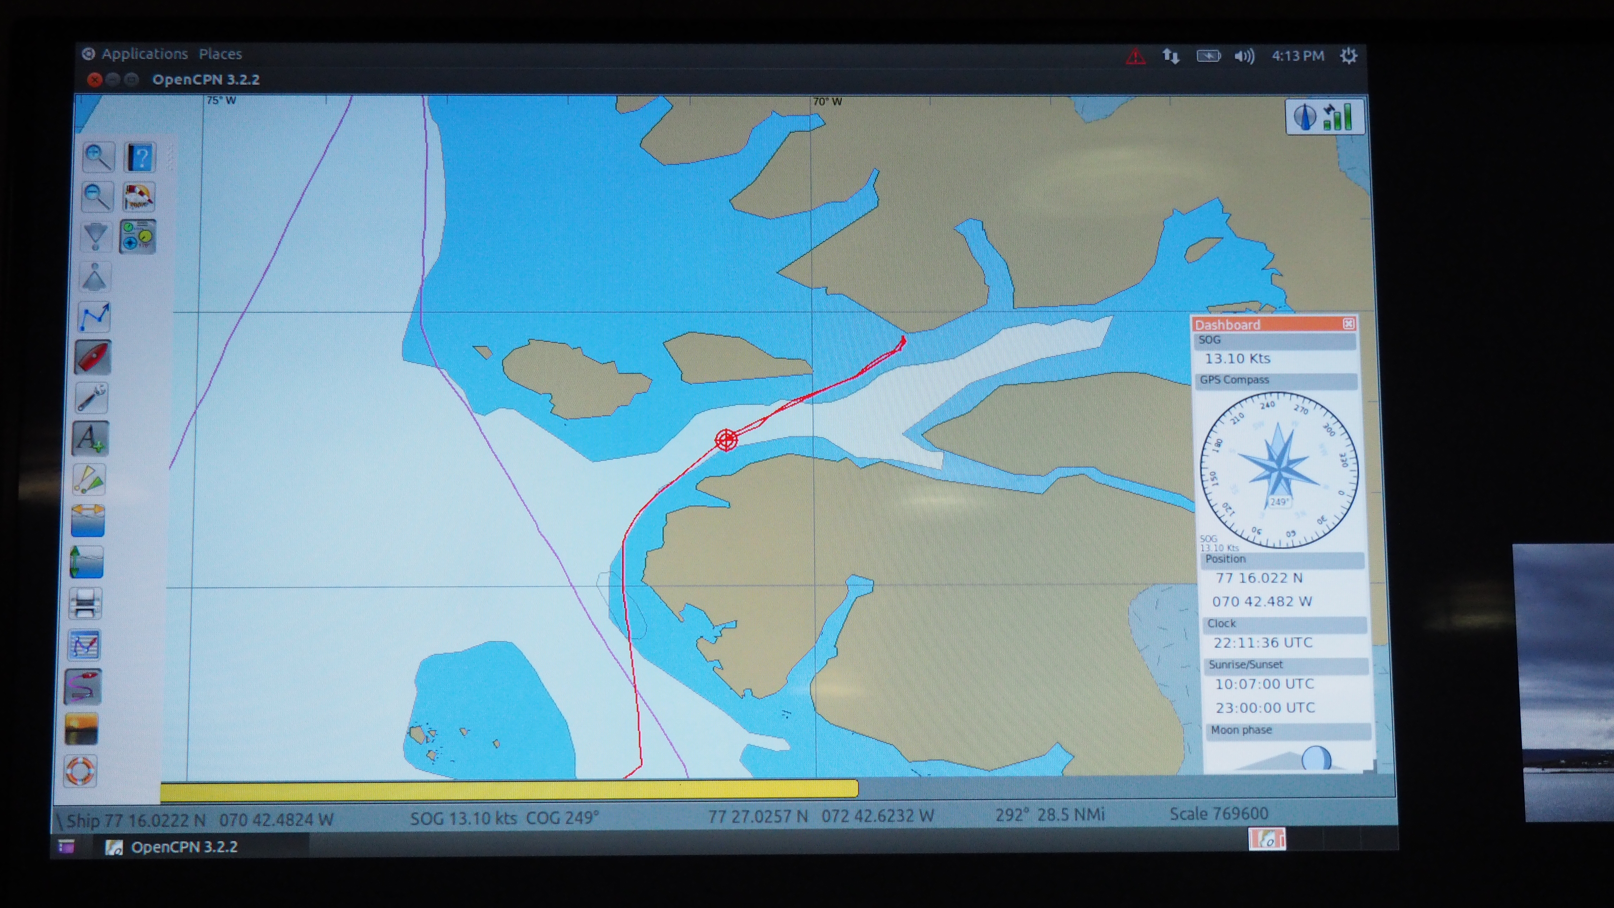Image resolution: width=1614 pixels, height=908 pixels.
Task: Click the GPS Compass section label
Action: pos(1234,380)
